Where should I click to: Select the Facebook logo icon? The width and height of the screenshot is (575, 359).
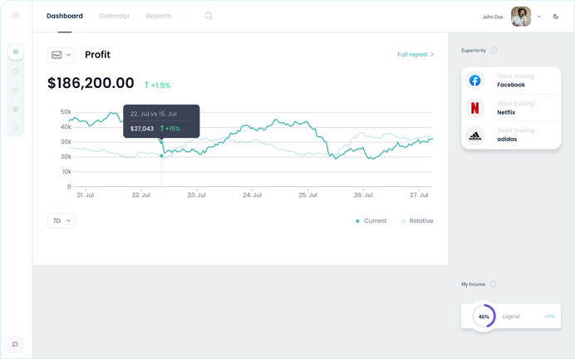[475, 81]
